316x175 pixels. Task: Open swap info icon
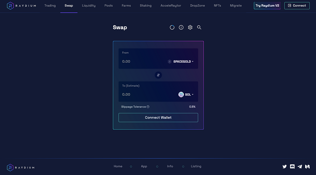[x=181, y=27]
